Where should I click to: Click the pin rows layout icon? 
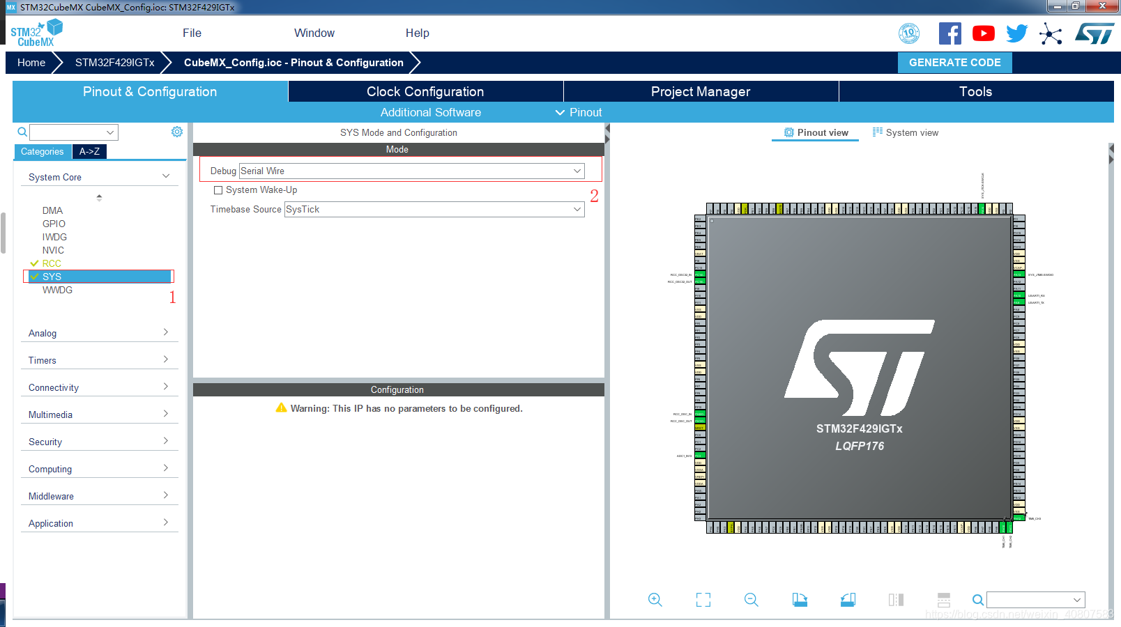click(x=944, y=599)
